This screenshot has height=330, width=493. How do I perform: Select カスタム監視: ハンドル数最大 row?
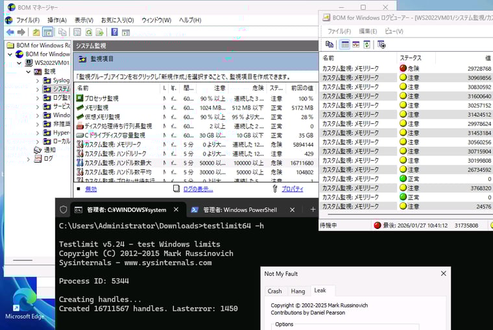pyautogui.click(x=195, y=163)
